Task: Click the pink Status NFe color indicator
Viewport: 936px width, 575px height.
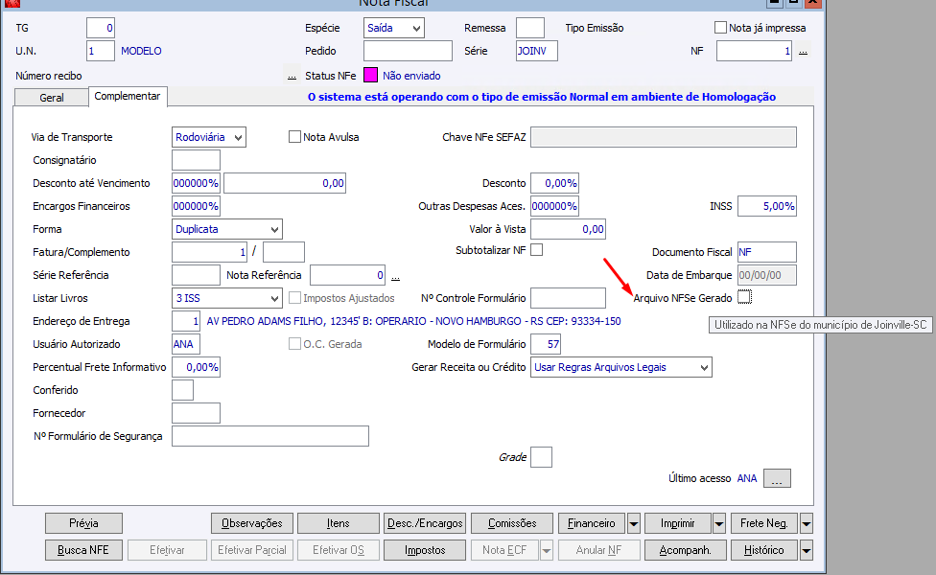Action: [x=371, y=75]
